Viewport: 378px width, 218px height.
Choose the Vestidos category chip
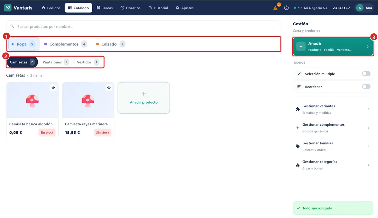pyautogui.click(x=88, y=62)
